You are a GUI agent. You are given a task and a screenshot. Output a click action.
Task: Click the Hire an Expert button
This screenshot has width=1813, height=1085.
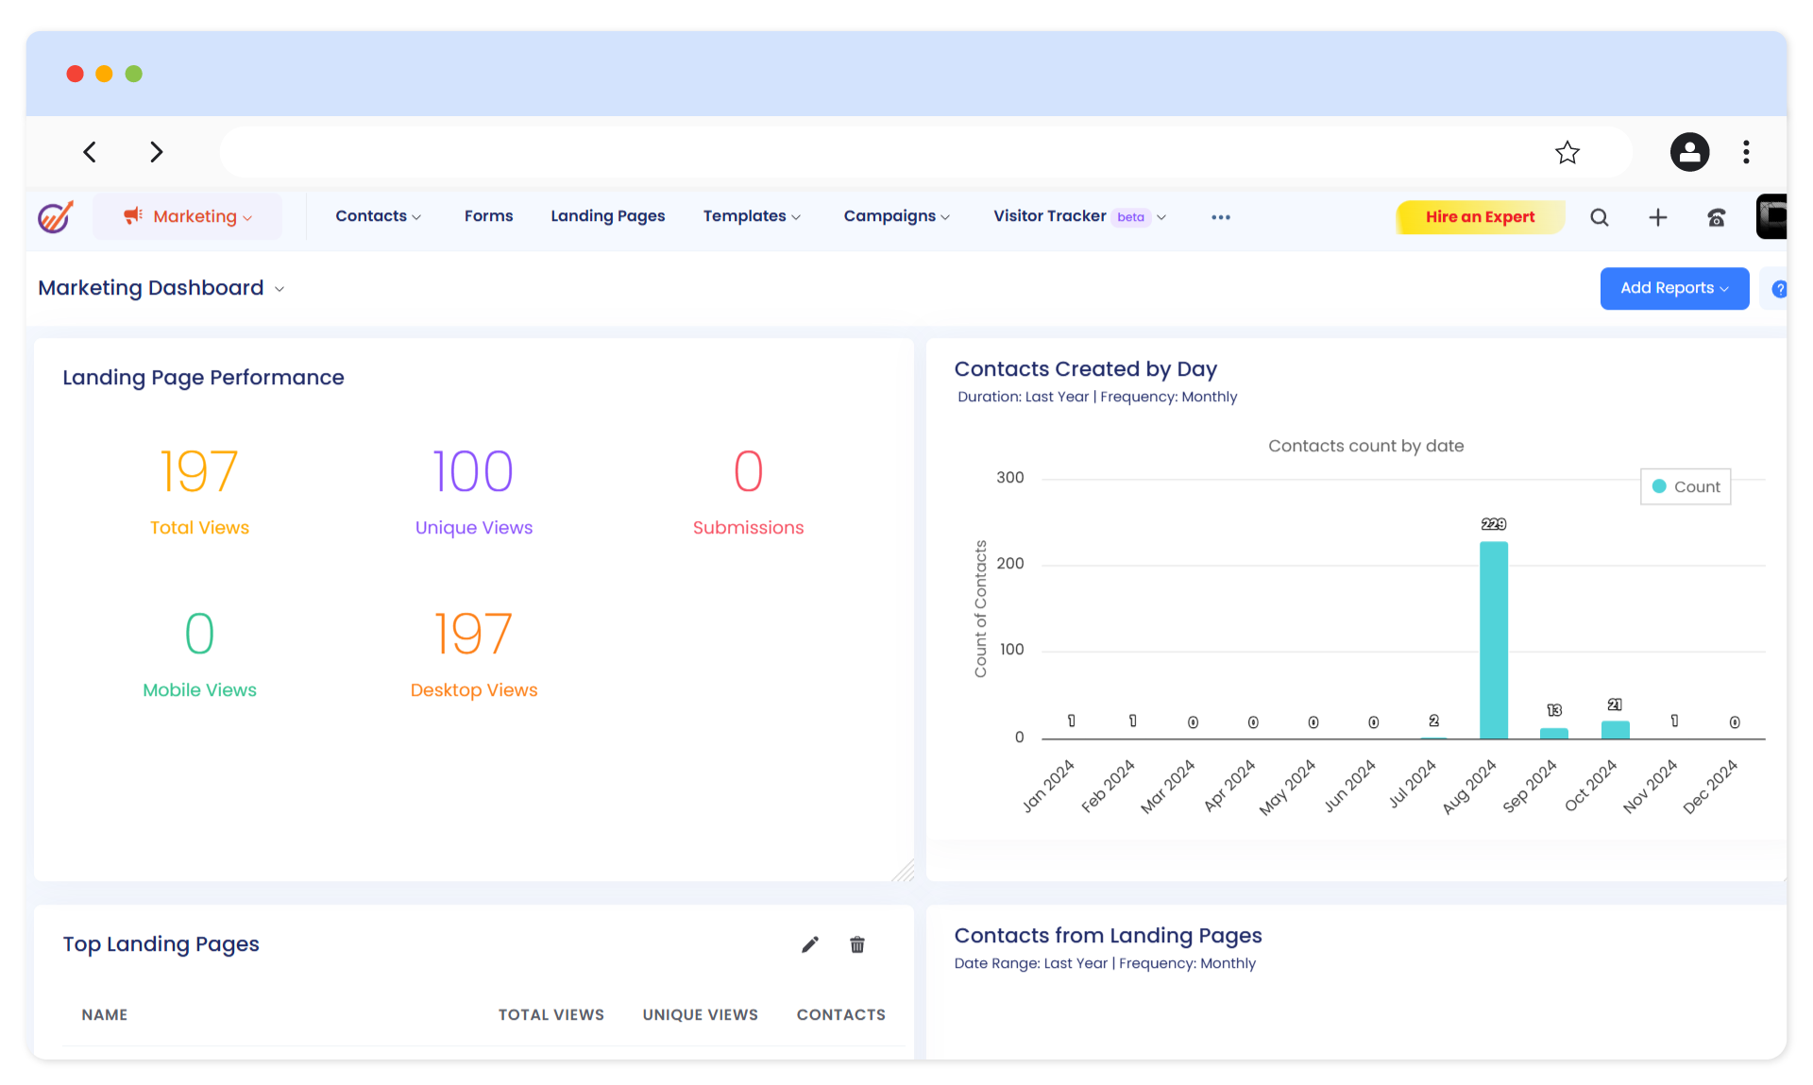pos(1480,216)
